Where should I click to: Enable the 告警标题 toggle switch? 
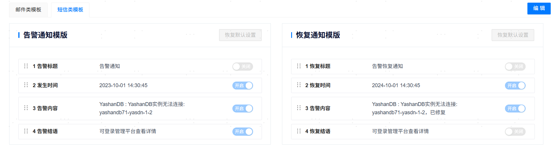[242, 67]
